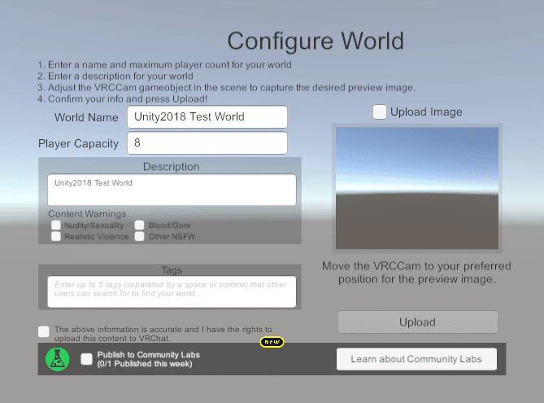Screen dimensions: 544x403
Task: Click the 'Enter a name and maximum' instruction
Action: click(x=164, y=65)
